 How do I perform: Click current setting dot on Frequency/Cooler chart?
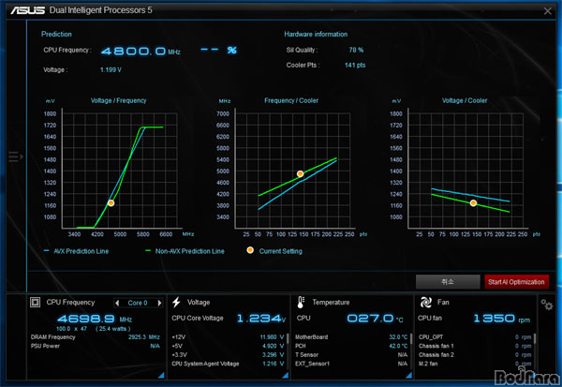[301, 174]
